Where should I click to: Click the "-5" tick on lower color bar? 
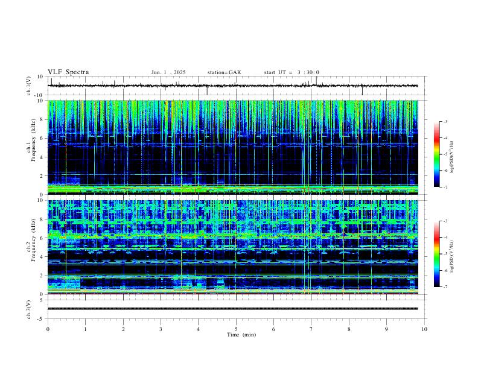(445, 254)
